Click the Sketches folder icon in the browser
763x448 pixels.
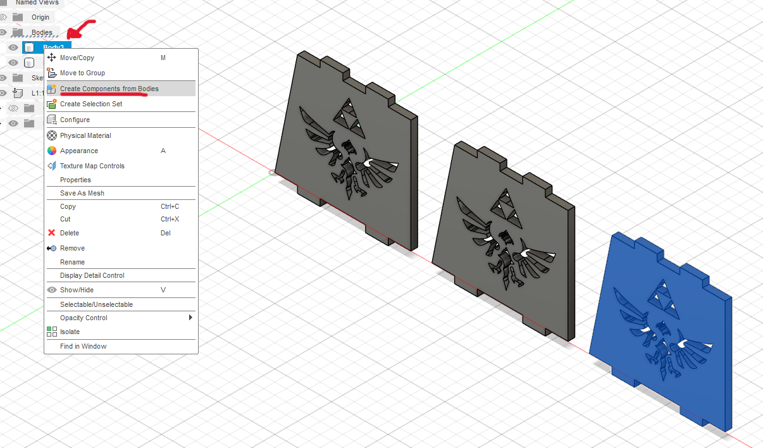(18, 78)
